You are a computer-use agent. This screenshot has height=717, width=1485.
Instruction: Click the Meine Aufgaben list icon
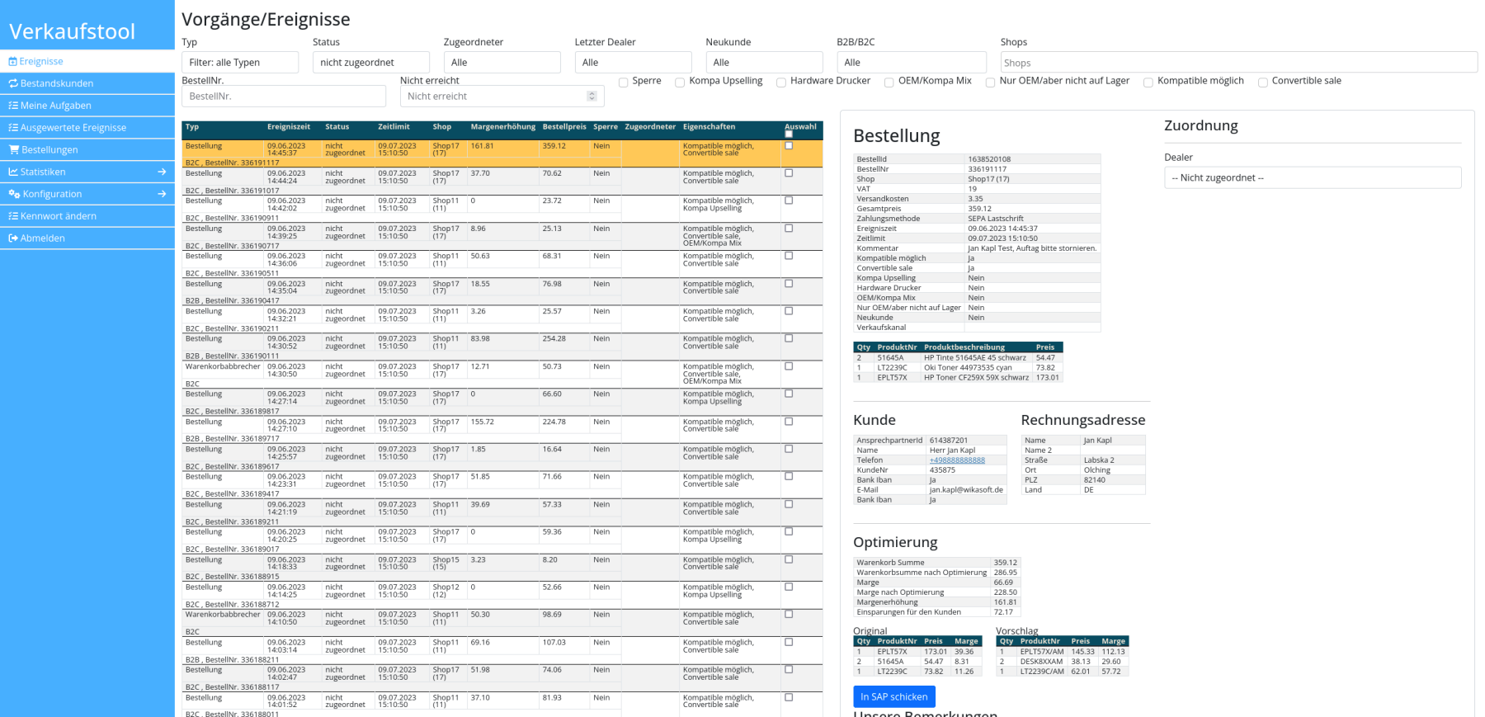pos(13,106)
